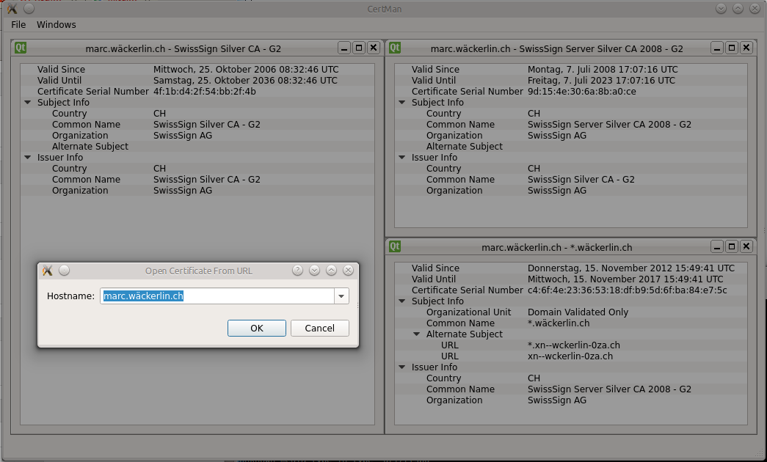
Task: Click the Qt icon of *.wäckerlin.ch window
Action: [395, 246]
